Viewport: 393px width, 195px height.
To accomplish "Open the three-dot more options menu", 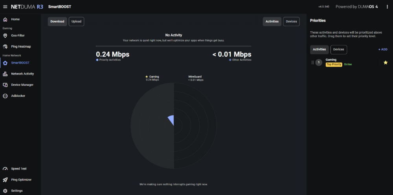I will pos(387,7).
